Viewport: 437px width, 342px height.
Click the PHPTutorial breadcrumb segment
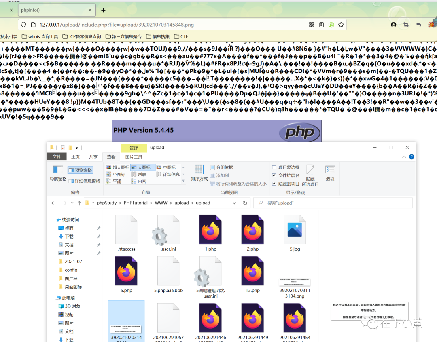coord(136,203)
